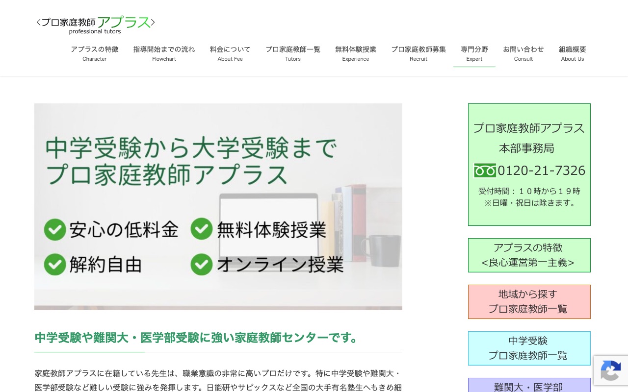Select 専門分野 Expert menu item
This screenshot has height=392, width=628.
[474, 53]
